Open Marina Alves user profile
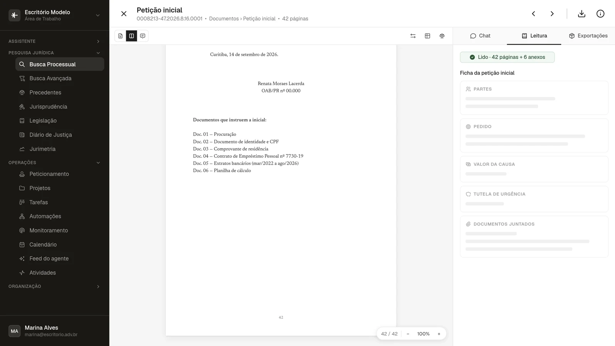 click(55, 331)
